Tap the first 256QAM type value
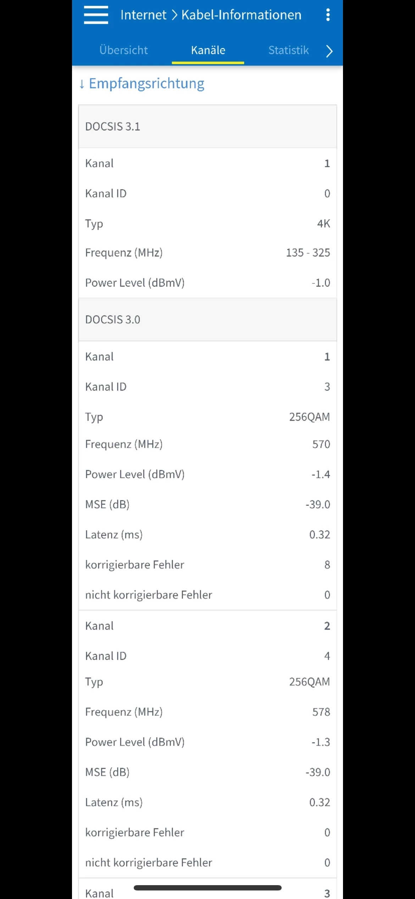The image size is (415, 899). (309, 417)
